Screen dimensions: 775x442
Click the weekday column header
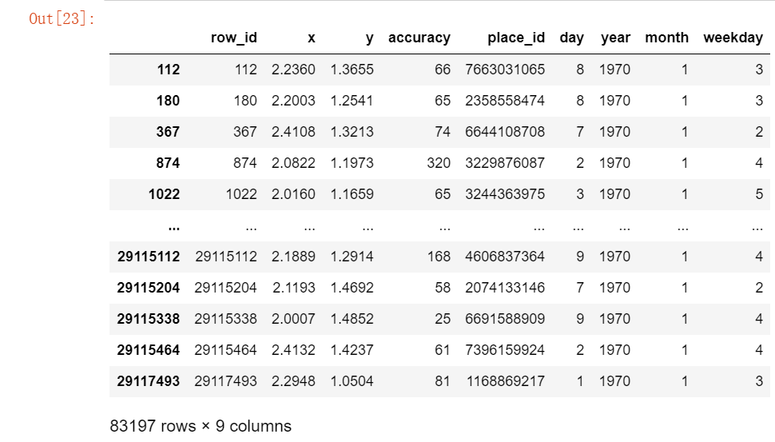point(733,38)
